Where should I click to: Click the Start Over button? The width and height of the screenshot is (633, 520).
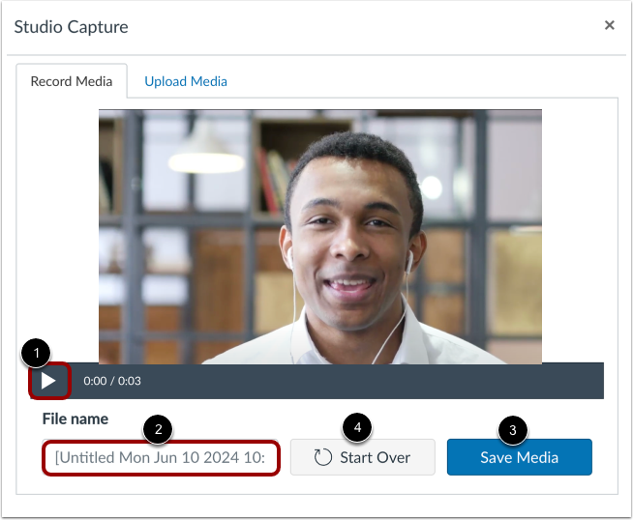click(x=363, y=457)
